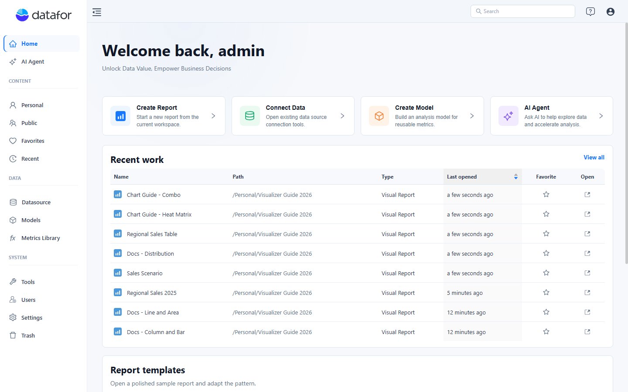Screen dimensions: 628x392
Task: Favorite the Chart Guide - Combo report
Action: tap(546, 194)
